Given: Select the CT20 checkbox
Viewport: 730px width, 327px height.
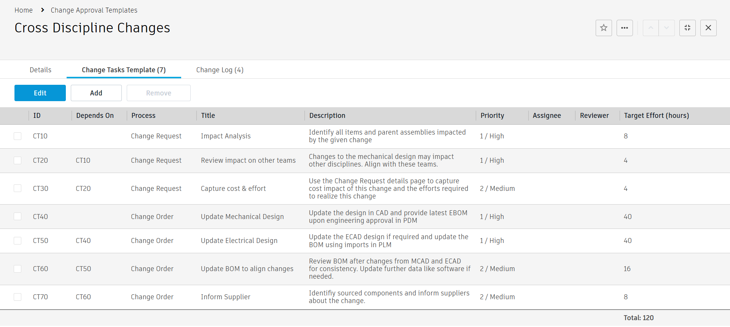Looking at the screenshot, I should pyautogui.click(x=18, y=160).
